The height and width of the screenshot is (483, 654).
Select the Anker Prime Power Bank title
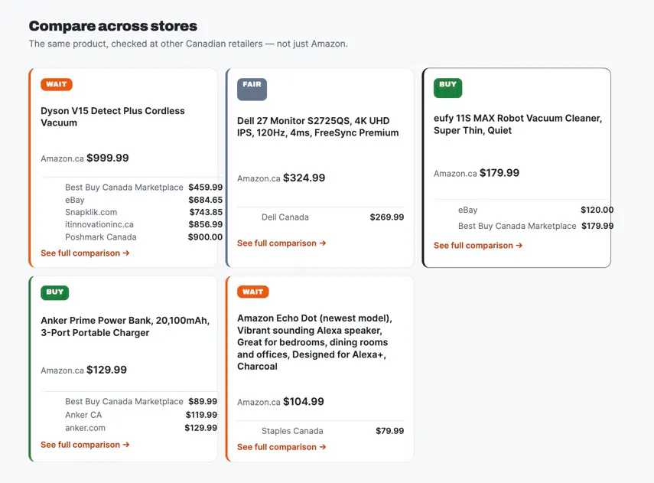[125, 326]
